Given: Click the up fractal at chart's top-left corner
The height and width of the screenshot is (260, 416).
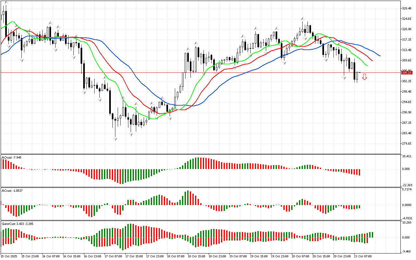Looking at the screenshot, I should [6, 3].
